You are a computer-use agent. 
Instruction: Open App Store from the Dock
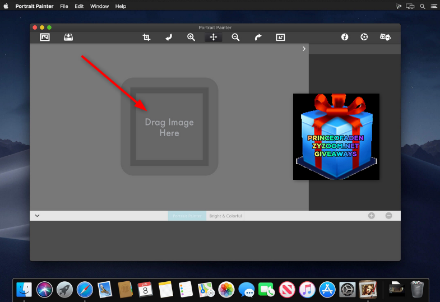(x=327, y=289)
